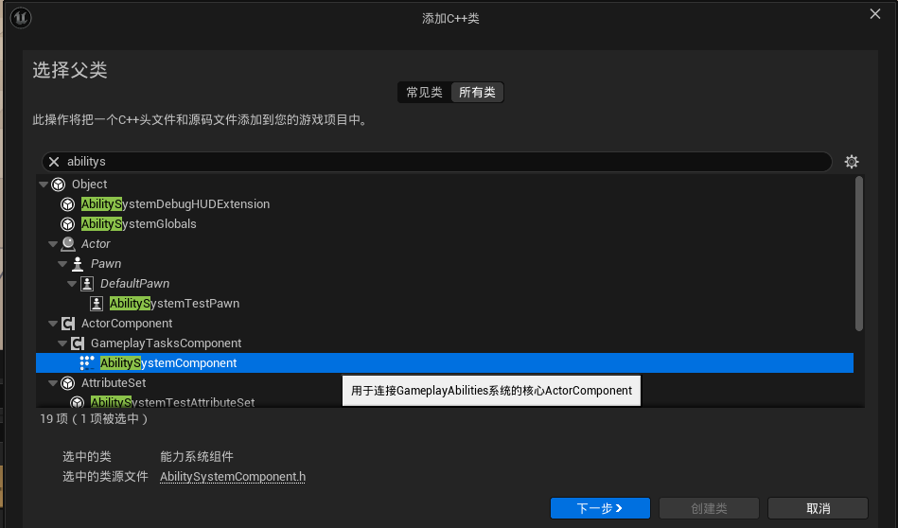Select the AbilitySystemComponent row

(445, 363)
